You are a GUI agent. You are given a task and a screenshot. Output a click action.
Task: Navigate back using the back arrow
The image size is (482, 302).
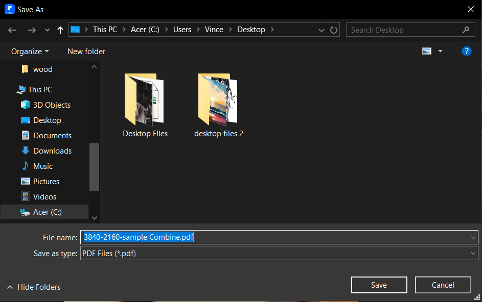pyautogui.click(x=12, y=30)
